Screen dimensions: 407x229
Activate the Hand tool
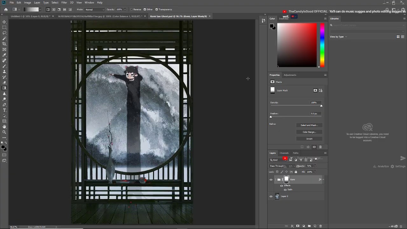(x=4, y=127)
